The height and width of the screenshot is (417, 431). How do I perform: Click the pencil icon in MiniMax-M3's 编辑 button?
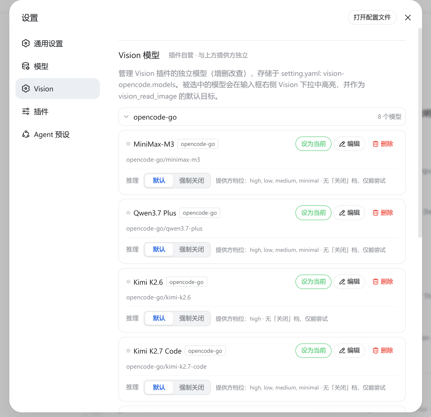click(342, 144)
